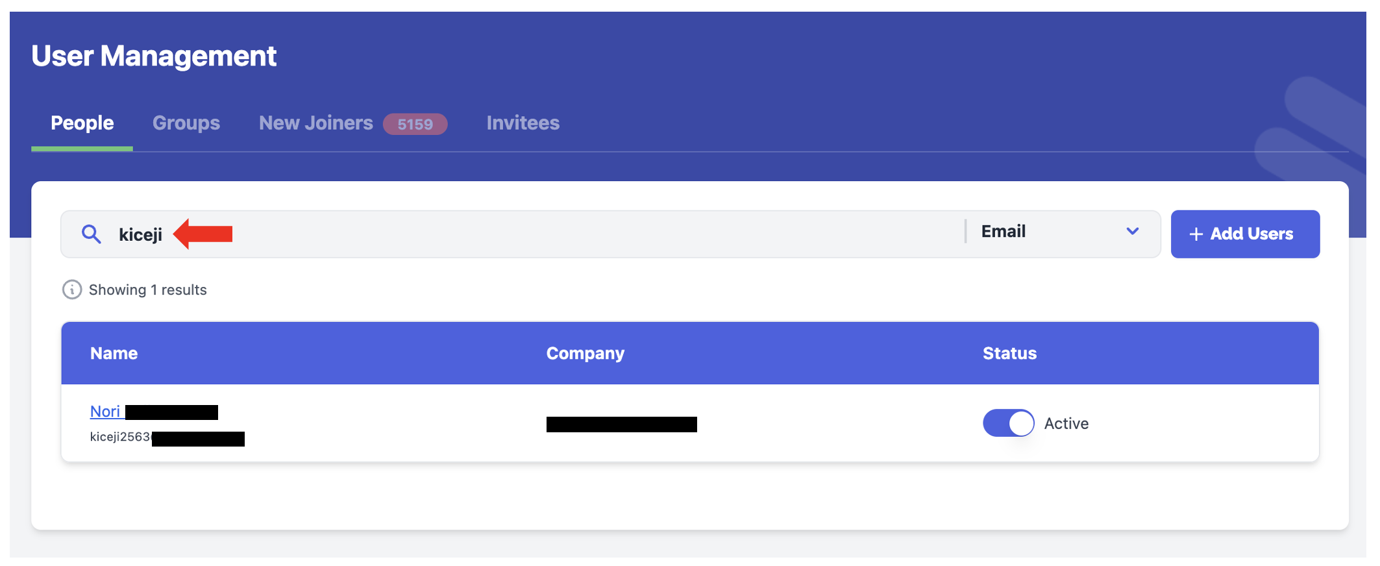Click the Company column header

pos(585,353)
